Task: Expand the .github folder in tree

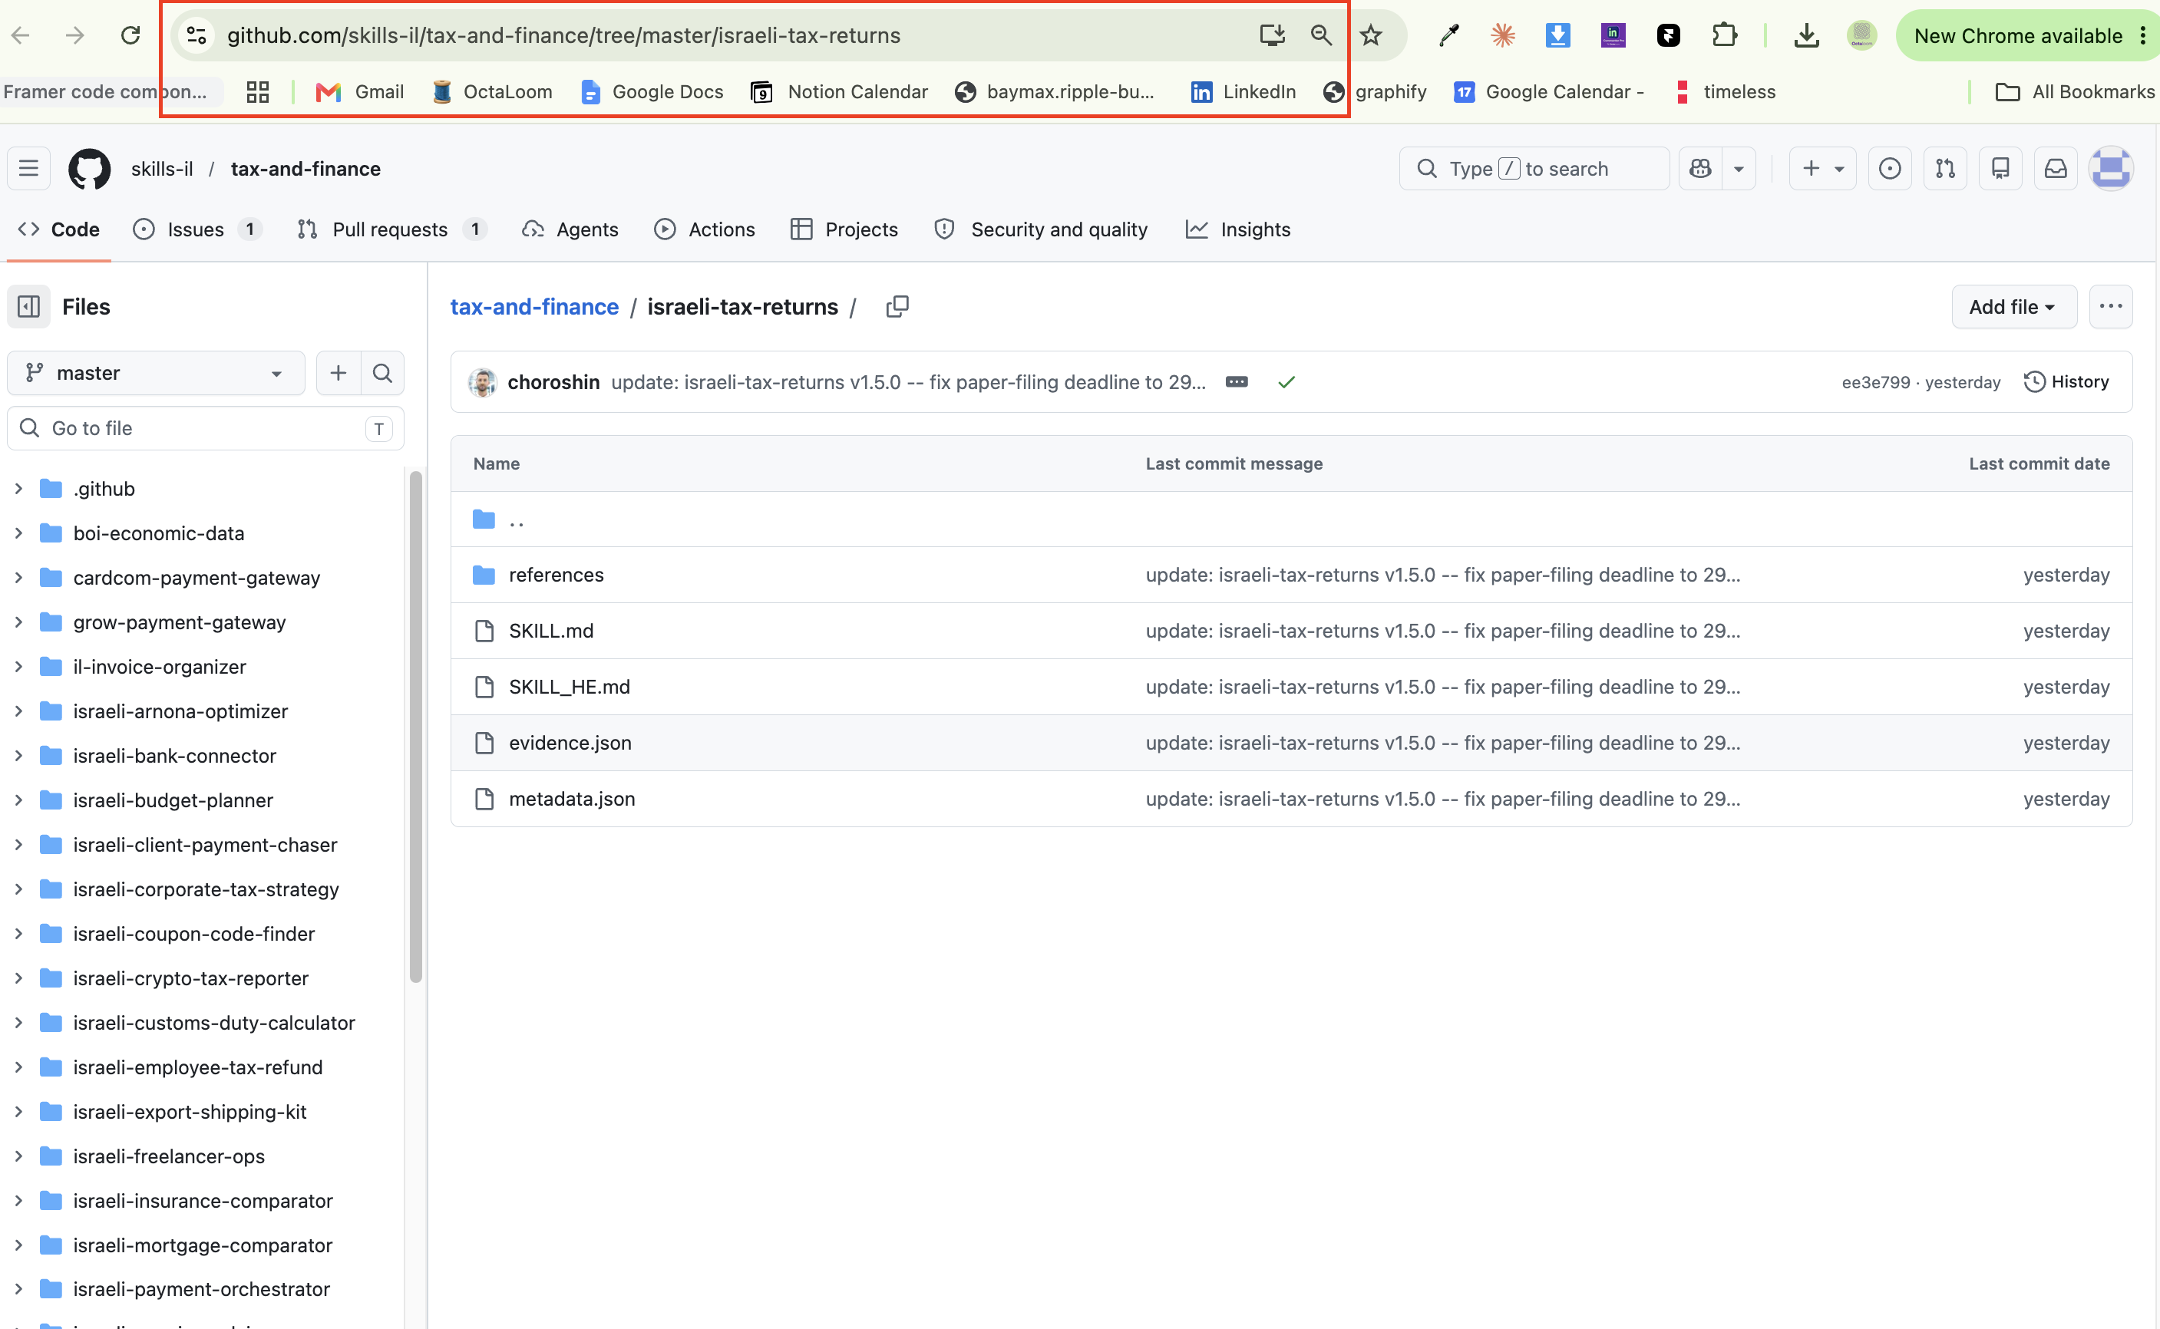Action: 18,489
